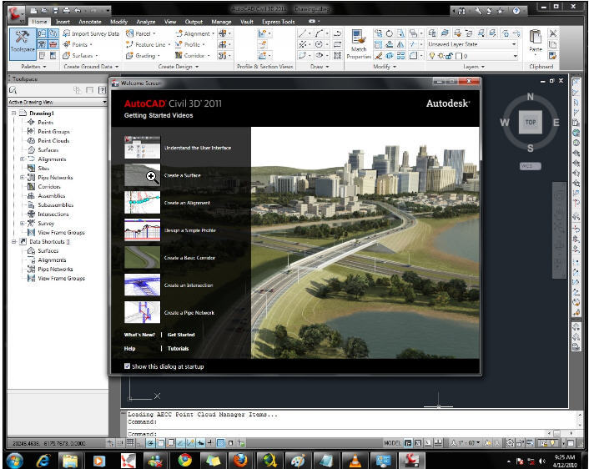The image size is (589, 469).
Task: Switch to the Output ribbon tab
Action: (x=194, y=22)
